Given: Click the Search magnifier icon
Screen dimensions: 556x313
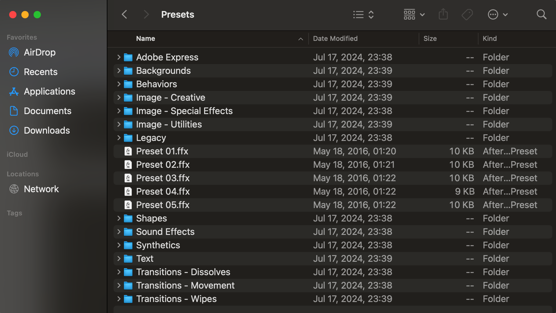Looking at the screenshot, I should pyautogui.click(x=541, y=14).
